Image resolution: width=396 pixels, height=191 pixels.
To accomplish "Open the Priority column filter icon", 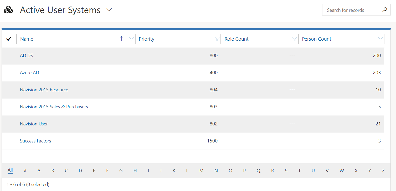I will point(217,39).
